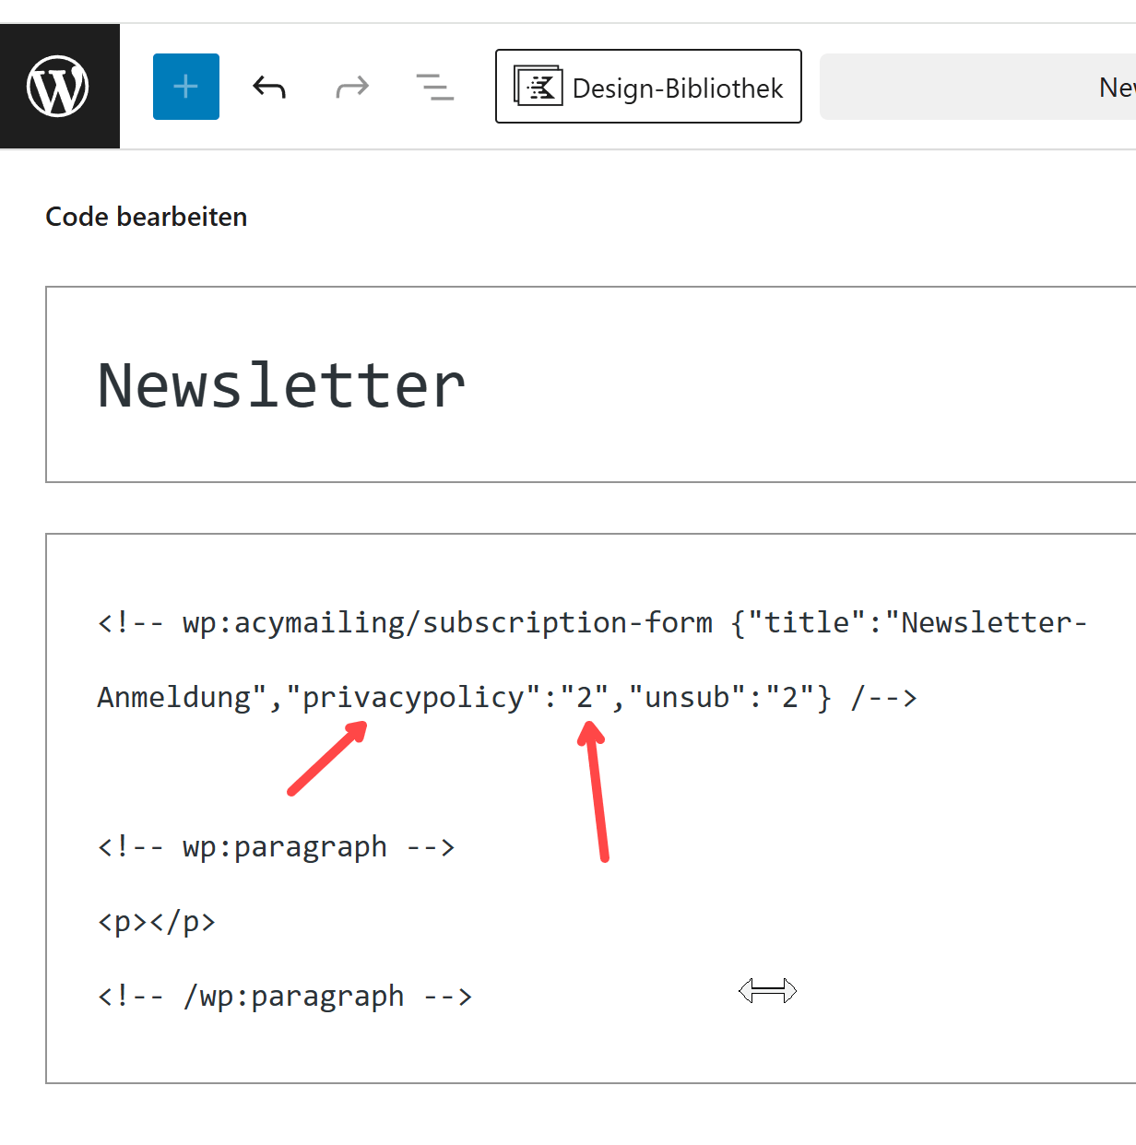Viewport: 1136px width, 1145px height.
Task: Click the word Anmeldung in the code
Action: (x=173, y=698)
